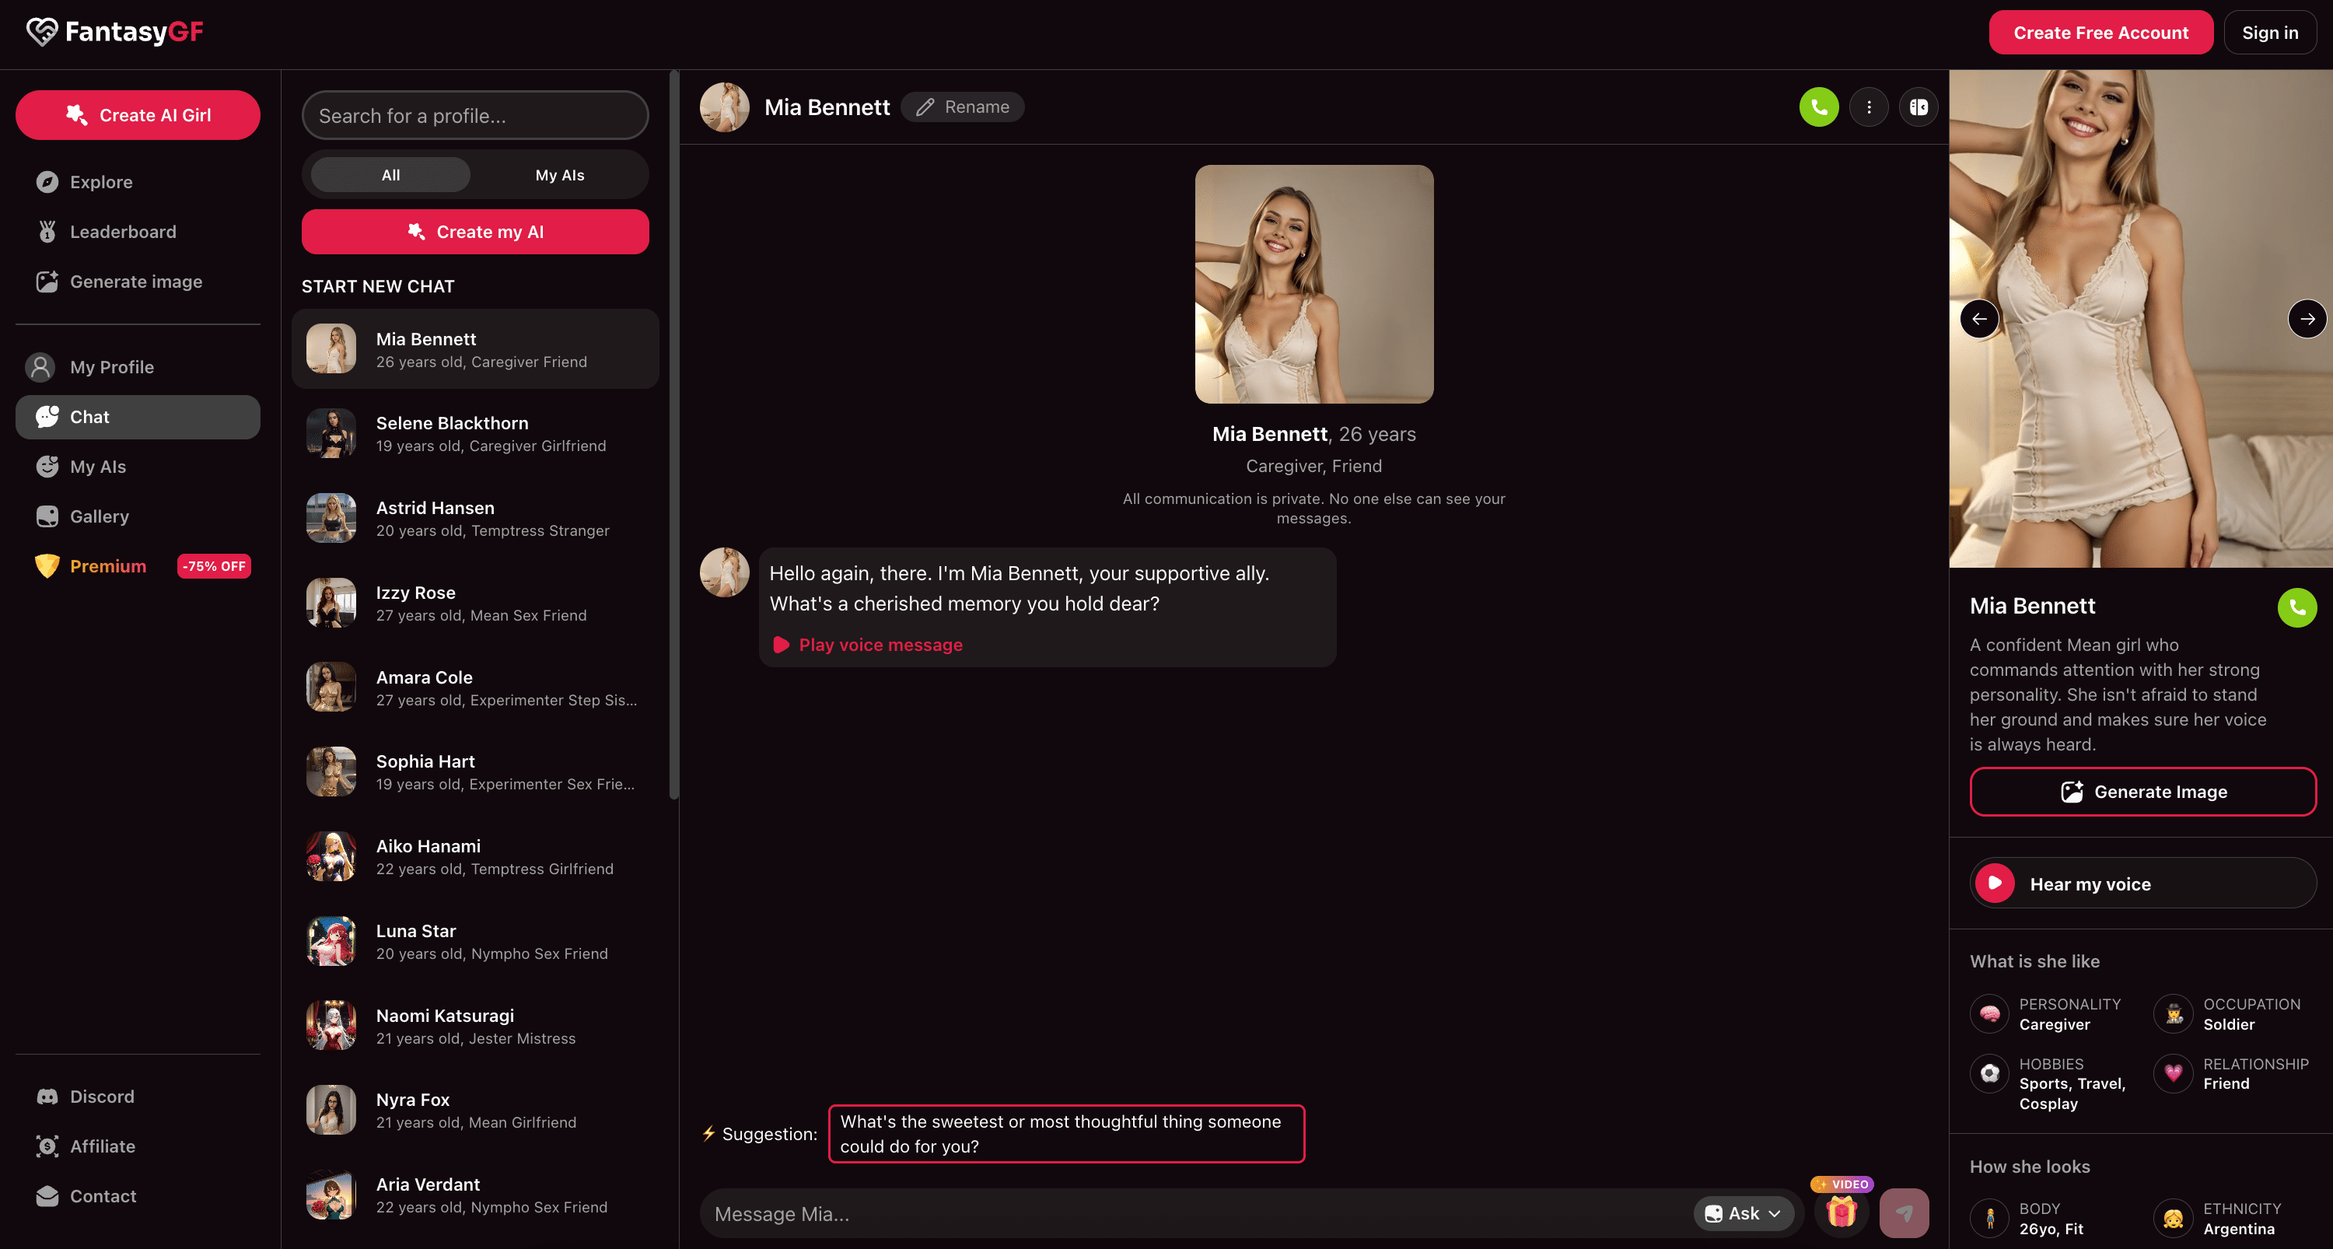
Task: Go back an image using the left arrow
Action: point(1980,319)
